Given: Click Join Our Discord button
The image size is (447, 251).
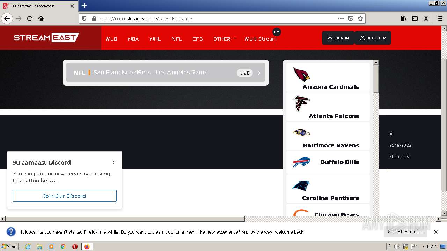Looking at the screenshot, I should pyautogui.click(x=65, y=196).
